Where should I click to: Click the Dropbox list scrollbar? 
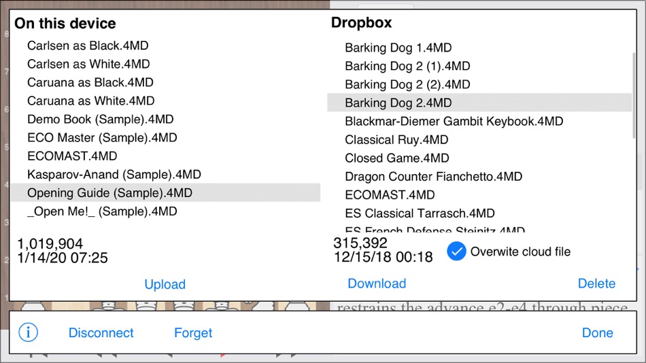point(634,96)
